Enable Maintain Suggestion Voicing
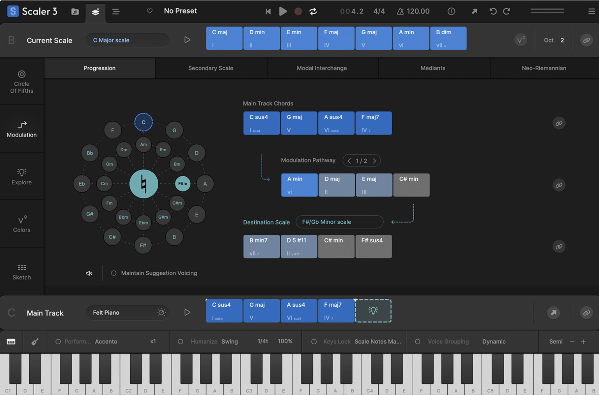 point(113,273)
